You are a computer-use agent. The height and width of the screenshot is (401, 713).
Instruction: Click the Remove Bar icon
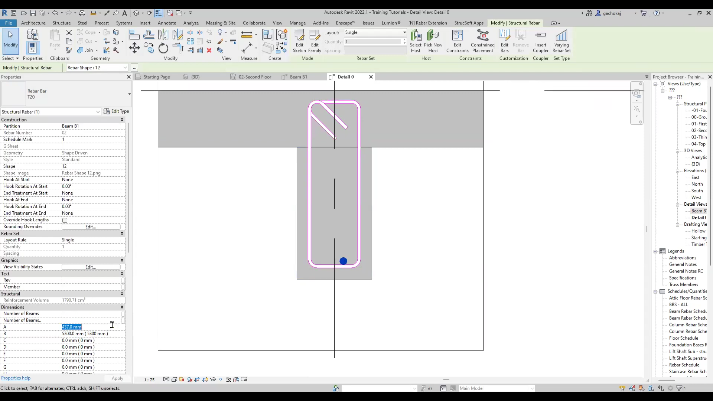point(521,41)
